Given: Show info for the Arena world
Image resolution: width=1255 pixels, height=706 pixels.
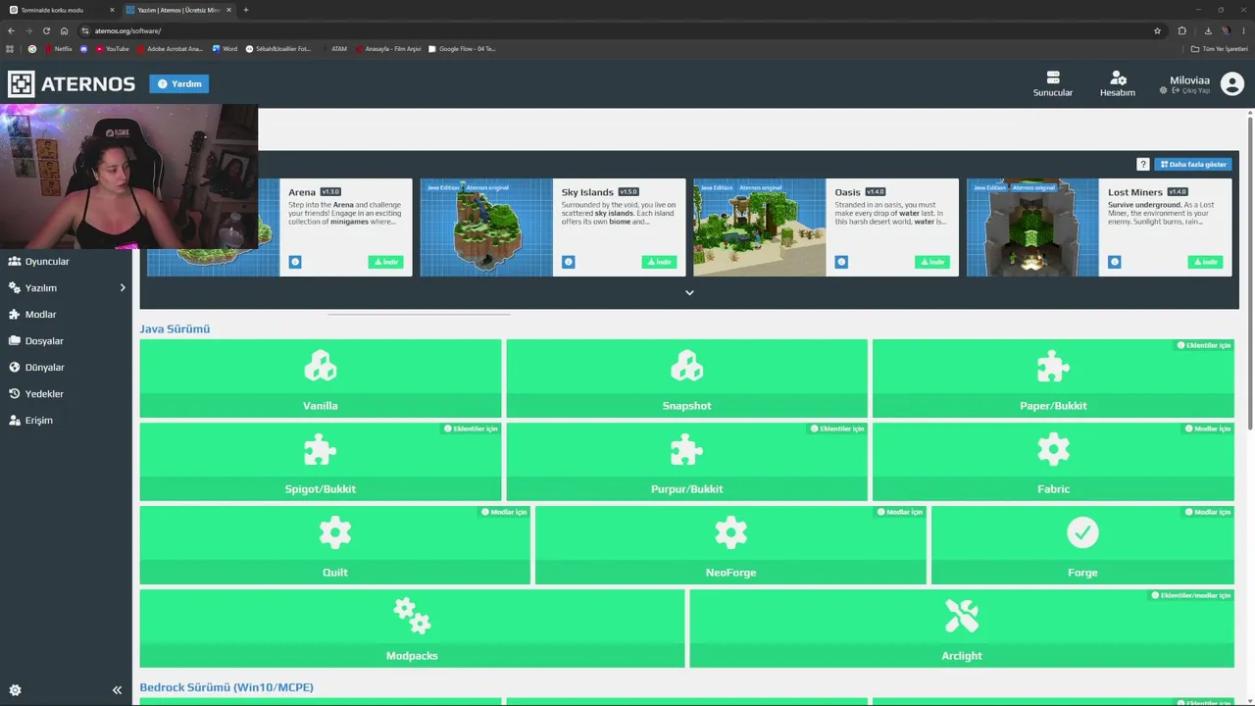Looking at the screenshot, I should [295, 262].
